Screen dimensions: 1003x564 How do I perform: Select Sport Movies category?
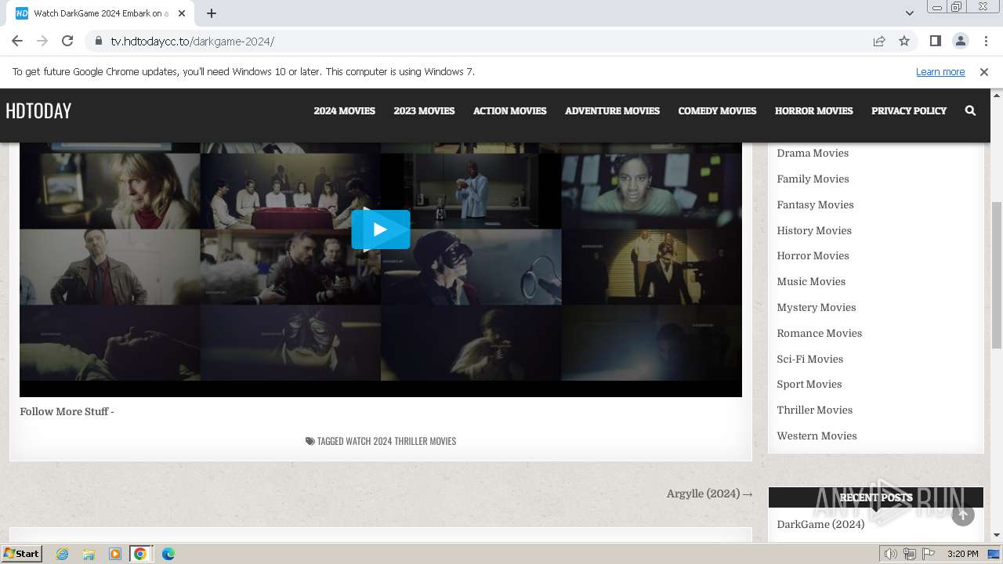809,384
